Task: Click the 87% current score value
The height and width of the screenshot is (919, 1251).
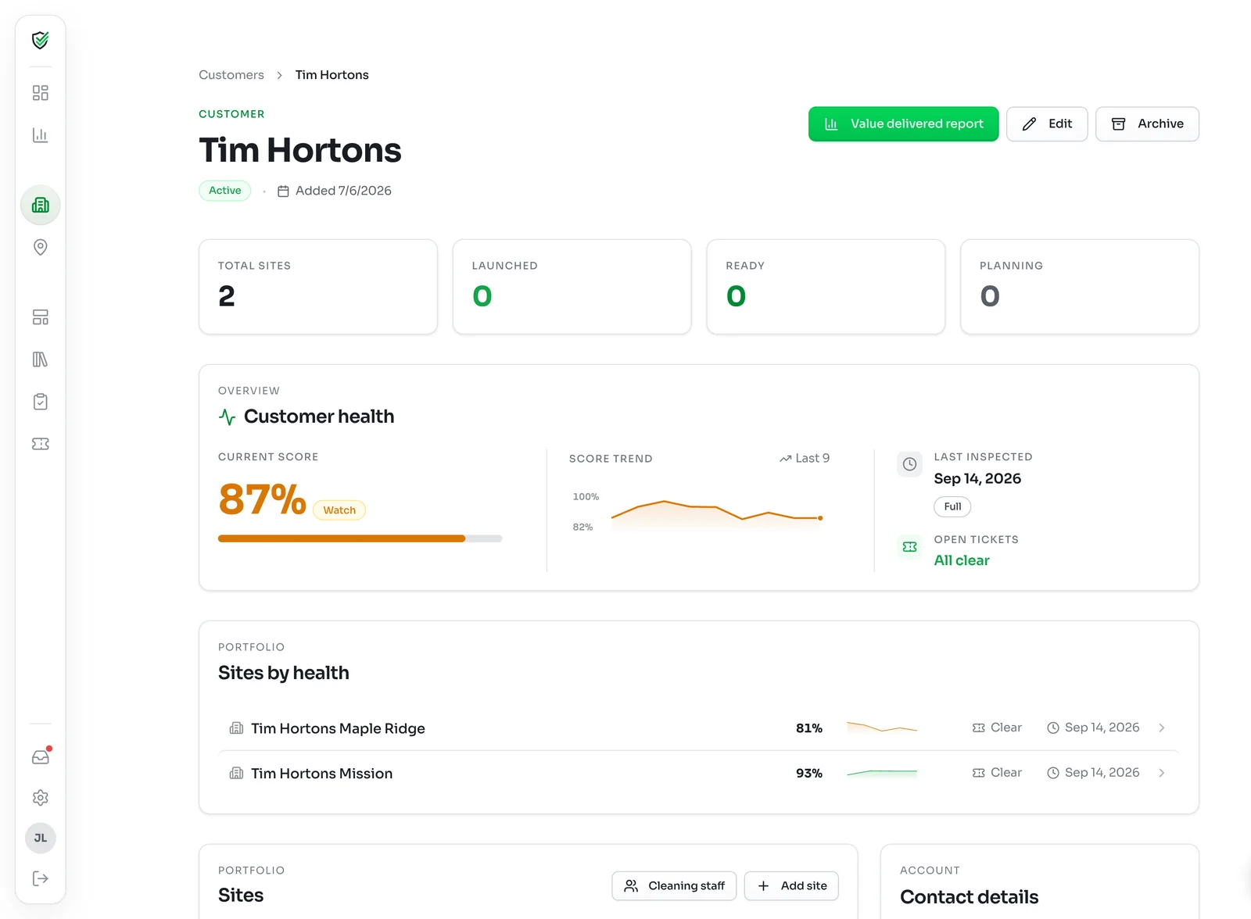Action: pyautogui.click(x=262, y=499)
